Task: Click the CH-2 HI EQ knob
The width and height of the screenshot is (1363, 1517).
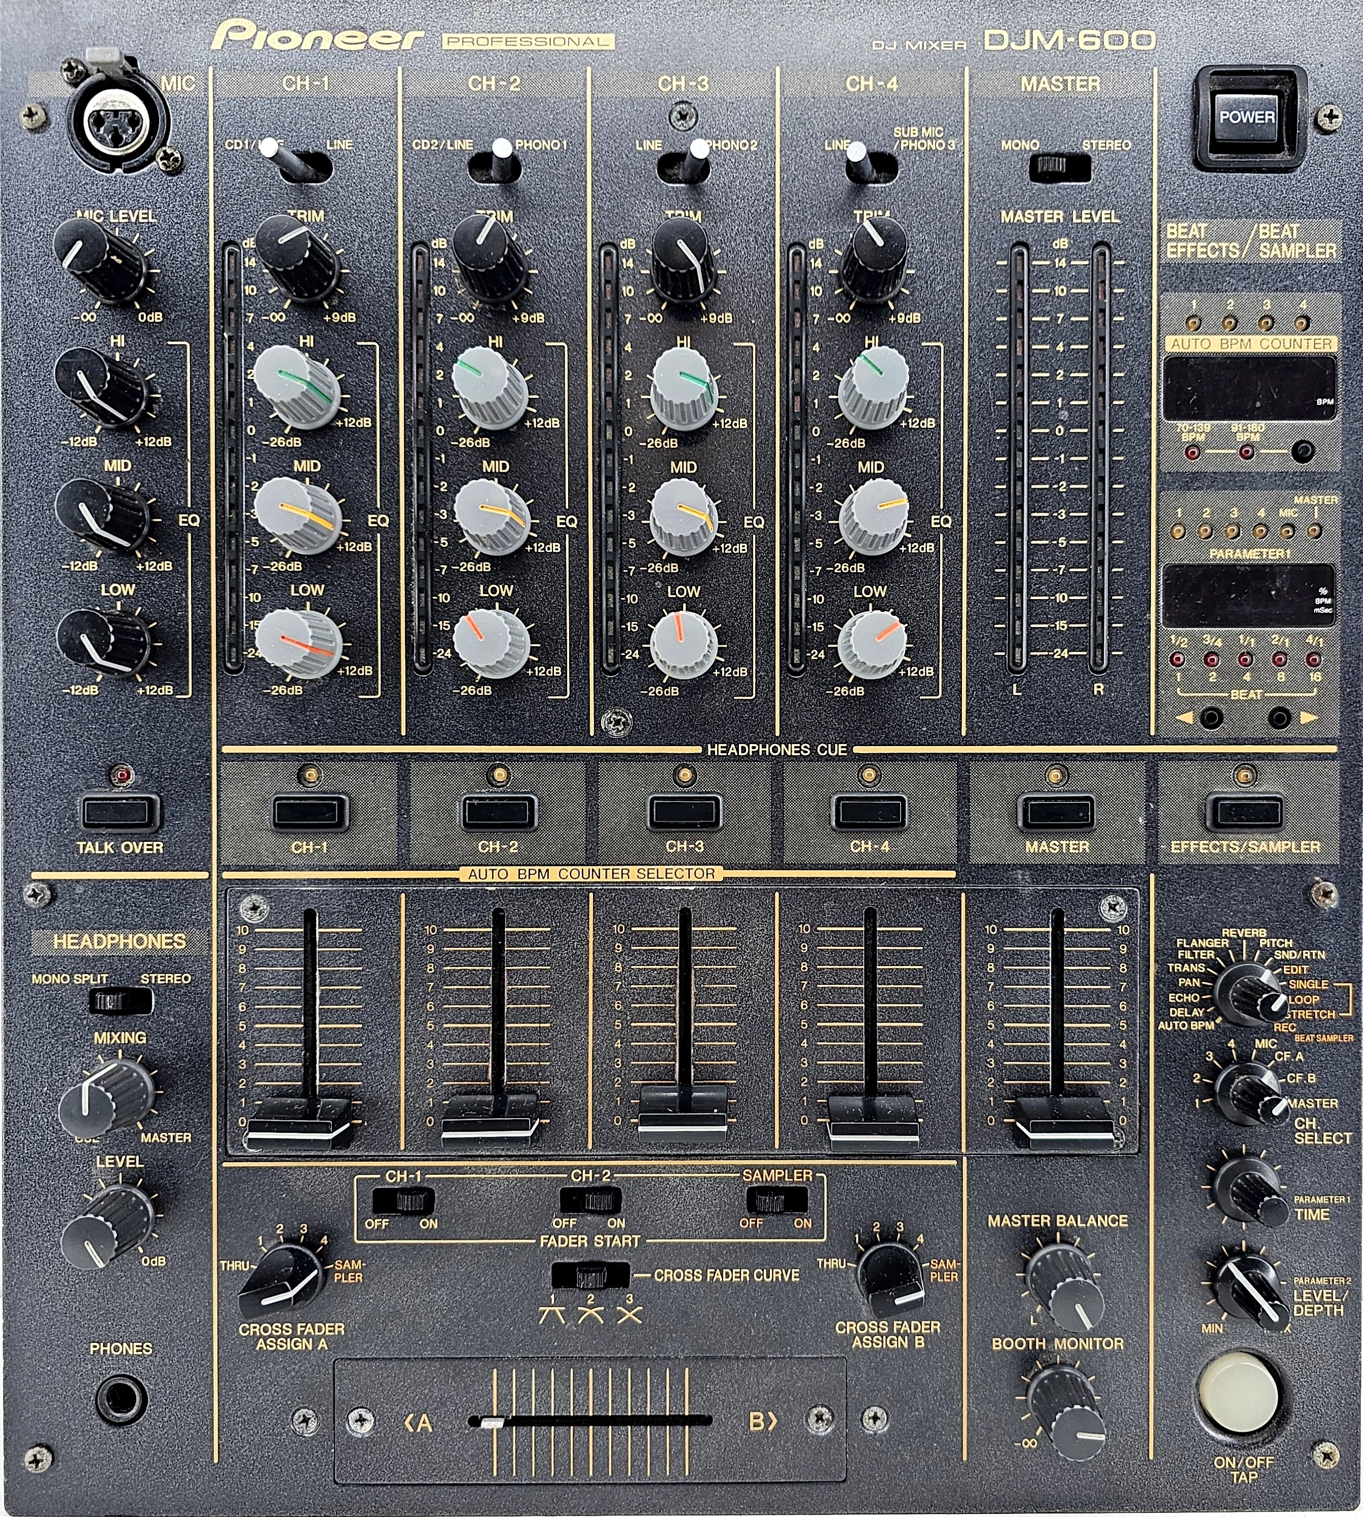Action: tap(491, 387)
